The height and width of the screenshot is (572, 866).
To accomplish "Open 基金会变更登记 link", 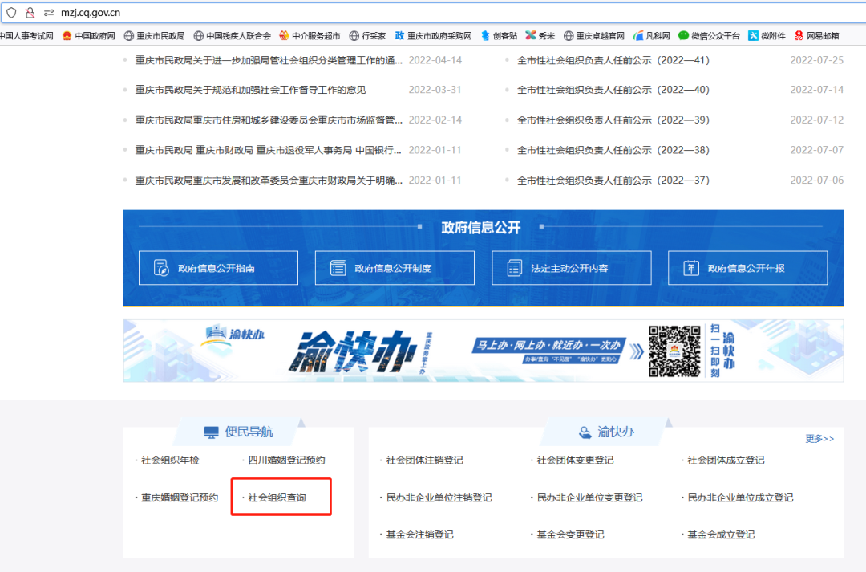I will 570,534.
